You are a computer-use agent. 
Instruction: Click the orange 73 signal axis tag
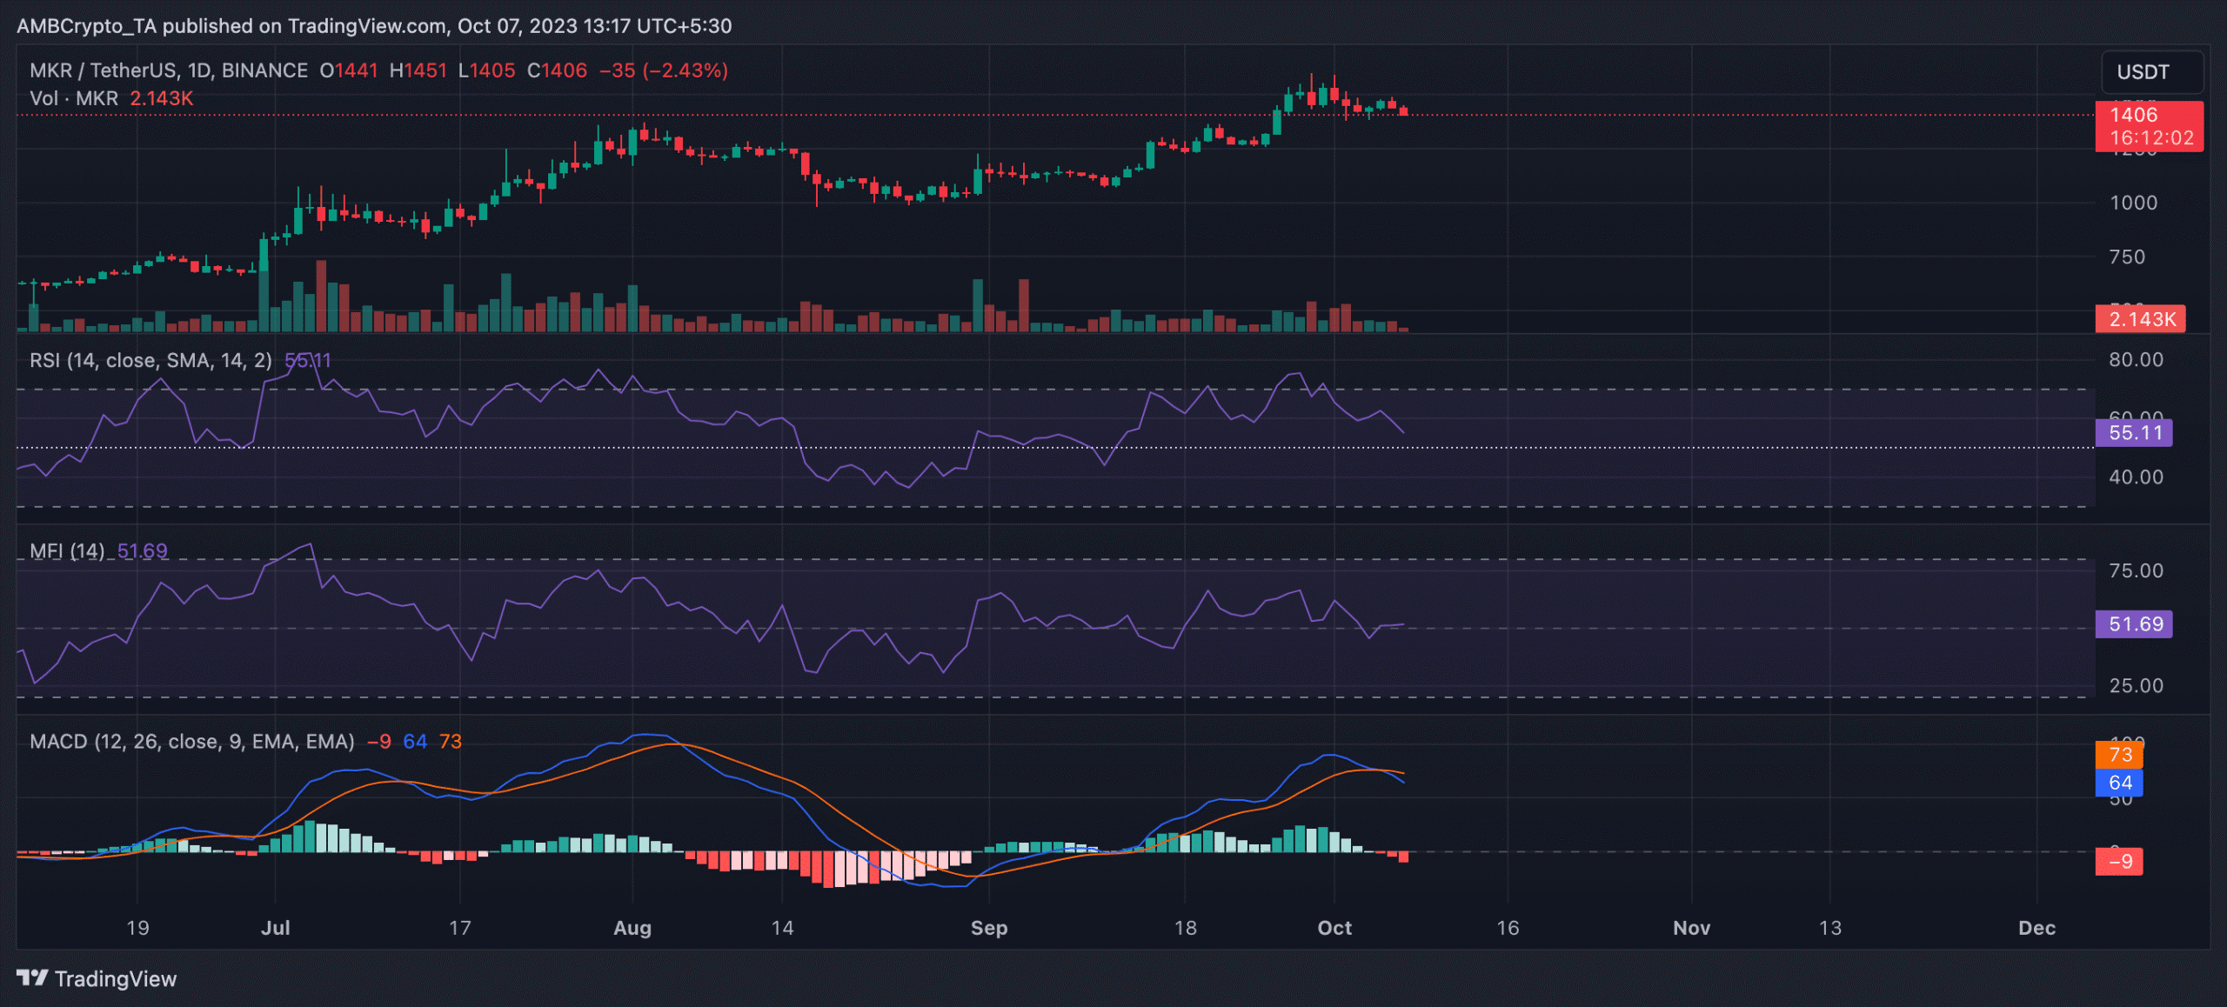(2119, 754)
